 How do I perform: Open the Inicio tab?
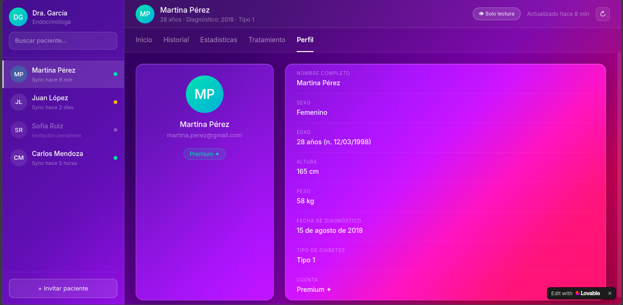point(144,40)
